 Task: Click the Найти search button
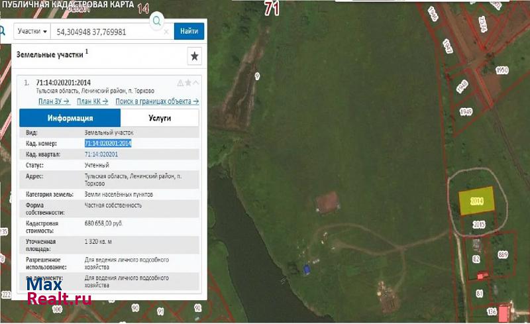coord(189,31)
